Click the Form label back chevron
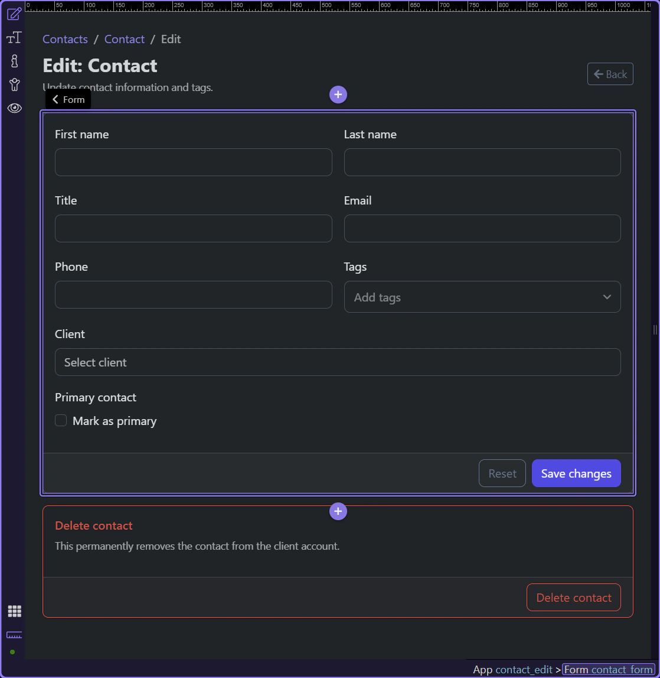This screenshot has width=660, height=678. [55, 100]
